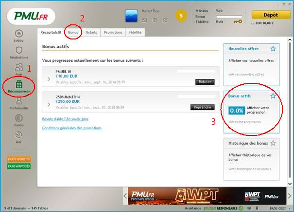This screenshot has height=212, width=294.
Task: Click the PMU.fr logo
Action: click(x=31, y=16)
